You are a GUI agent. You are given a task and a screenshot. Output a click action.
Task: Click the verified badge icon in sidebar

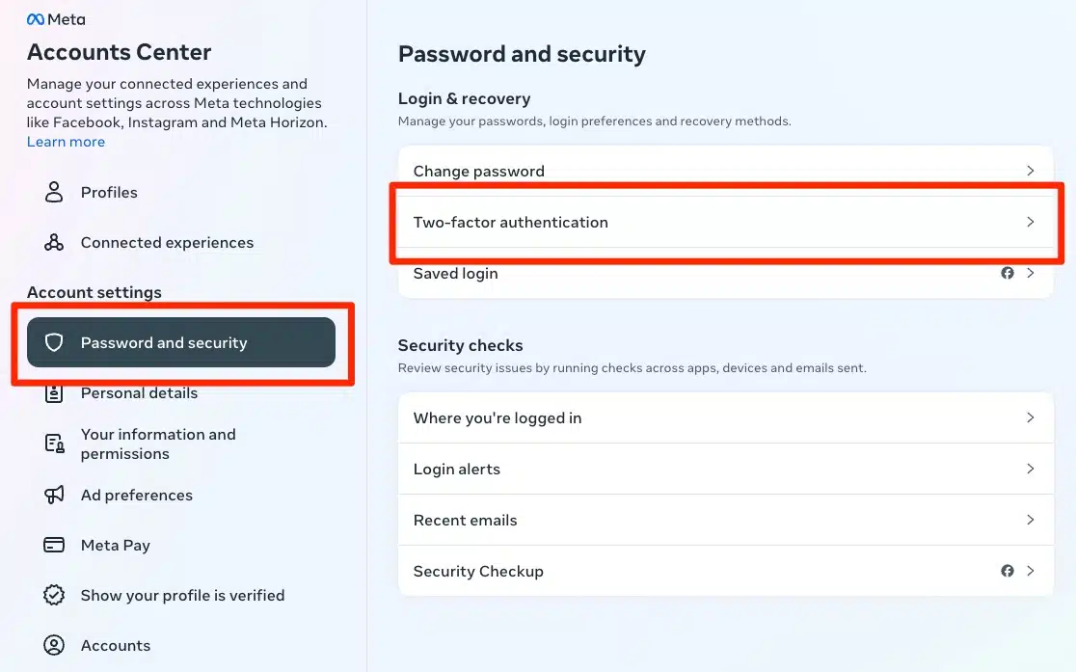(x=54, y=595)
